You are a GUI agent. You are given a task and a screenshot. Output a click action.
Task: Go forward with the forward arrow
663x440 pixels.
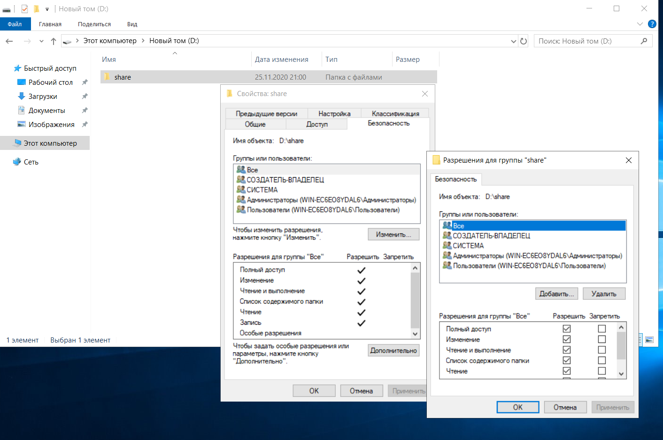point(27,41)
